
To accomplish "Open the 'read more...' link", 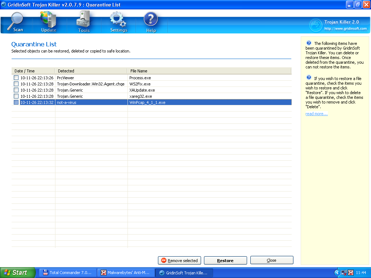I will [x=316, y=114].
